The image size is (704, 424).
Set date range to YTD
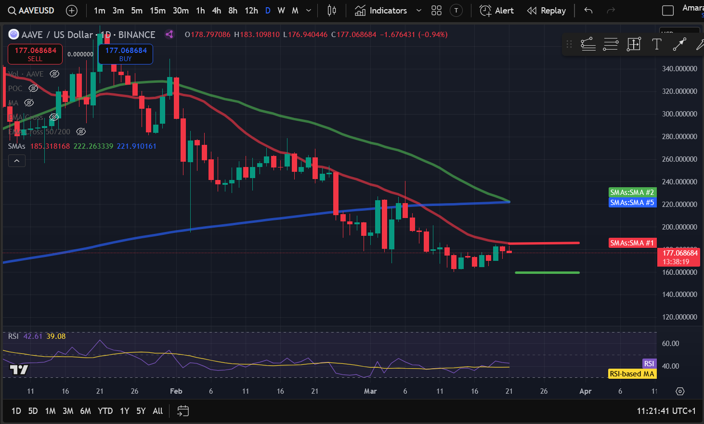105,411
